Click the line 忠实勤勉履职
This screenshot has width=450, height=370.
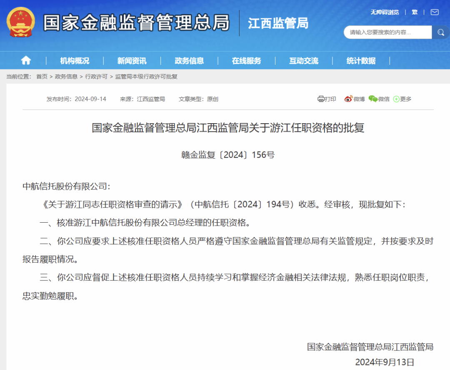(x=50, y=296)
